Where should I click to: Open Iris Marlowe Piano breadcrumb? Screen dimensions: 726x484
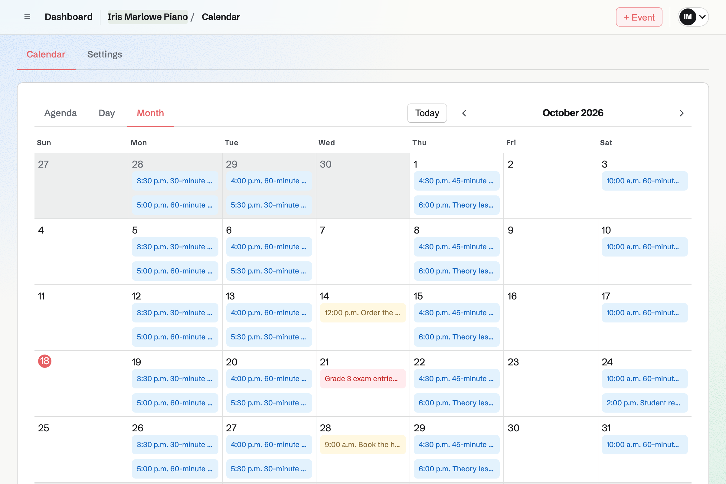pyautogui.click(x=148, y=17)
